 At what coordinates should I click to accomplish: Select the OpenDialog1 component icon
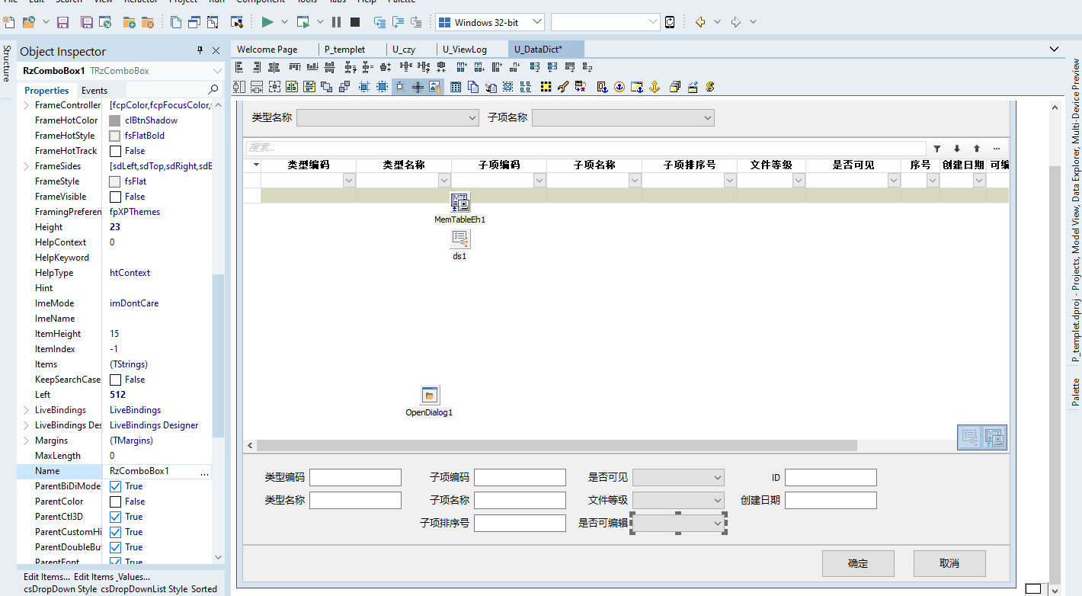tap(430, 395)
